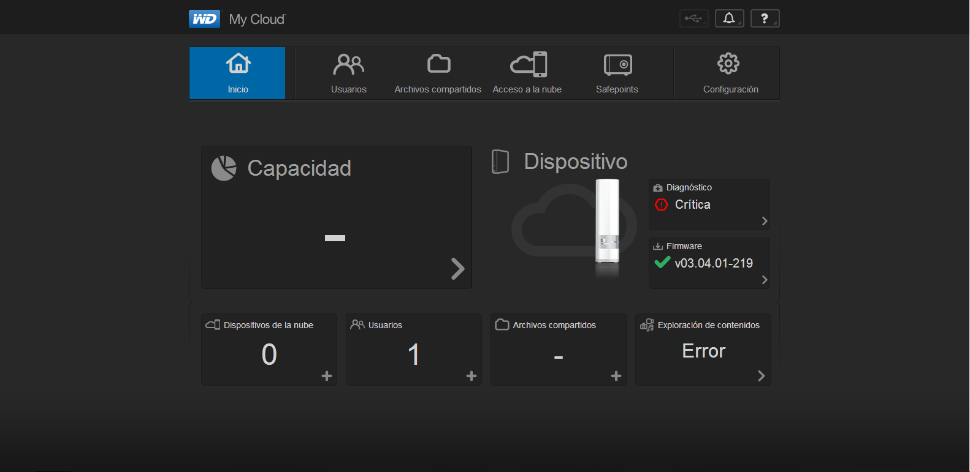Image resolution: width=970 pixels, height=472 pixels.
Task: Click the dash value in Archivos compartidos tile
Action: click(559, 357)
